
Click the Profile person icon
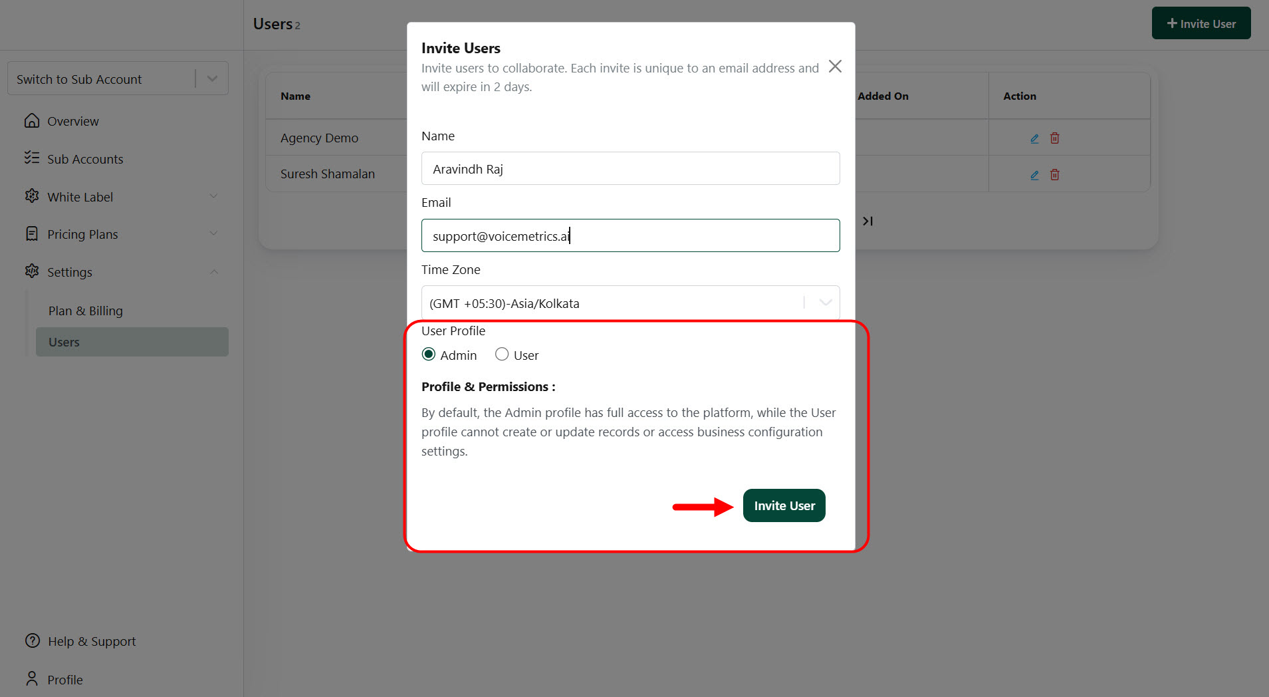(x=32, y=678)
